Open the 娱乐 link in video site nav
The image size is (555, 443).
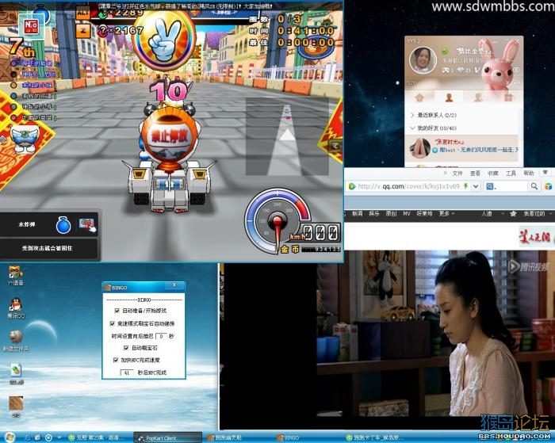coord(374,213)
